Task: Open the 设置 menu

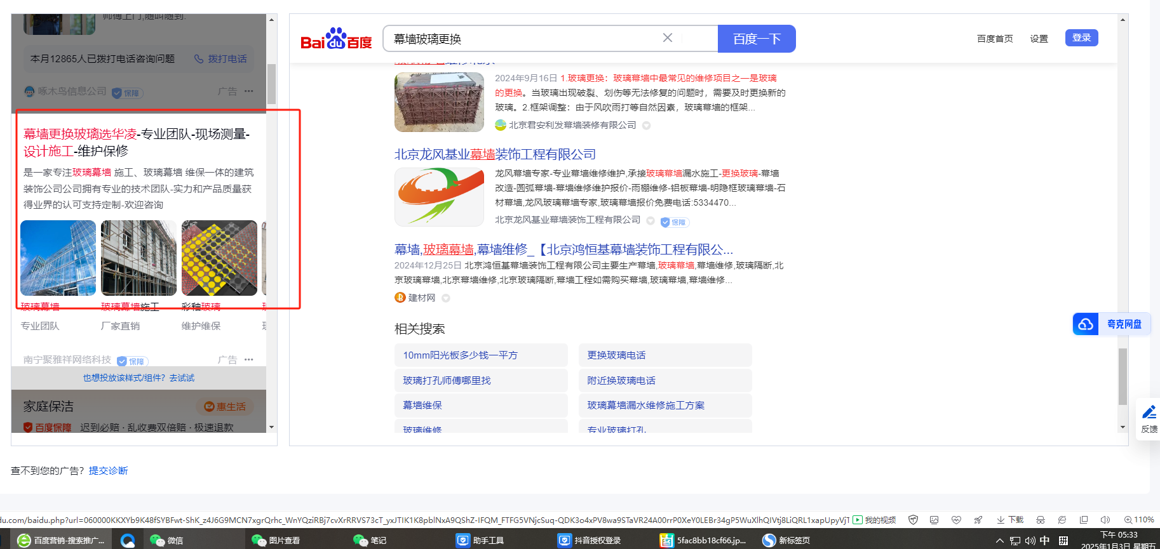Action: click(1039, 39)
